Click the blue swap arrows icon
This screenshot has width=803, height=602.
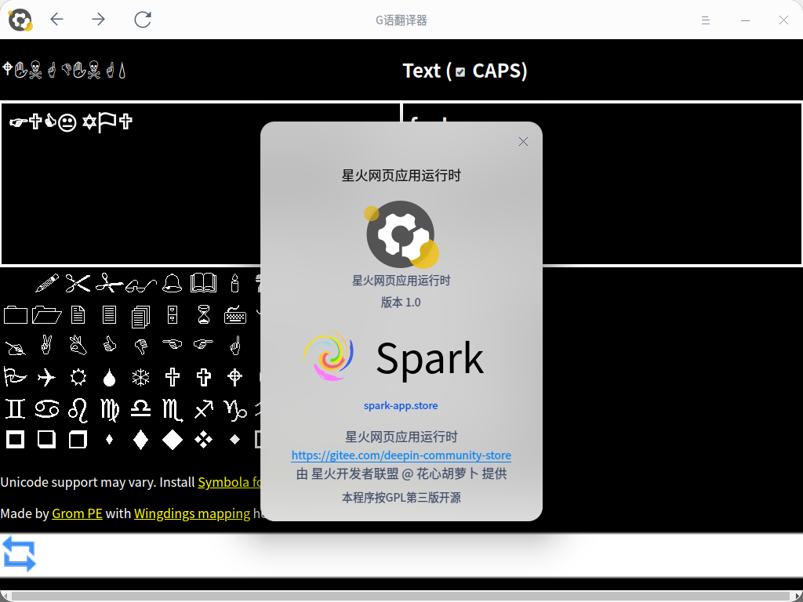click(20, 553)
